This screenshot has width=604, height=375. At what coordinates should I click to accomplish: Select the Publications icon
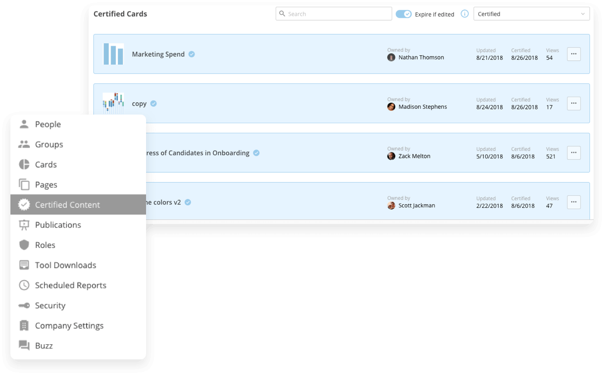[24, 225]
